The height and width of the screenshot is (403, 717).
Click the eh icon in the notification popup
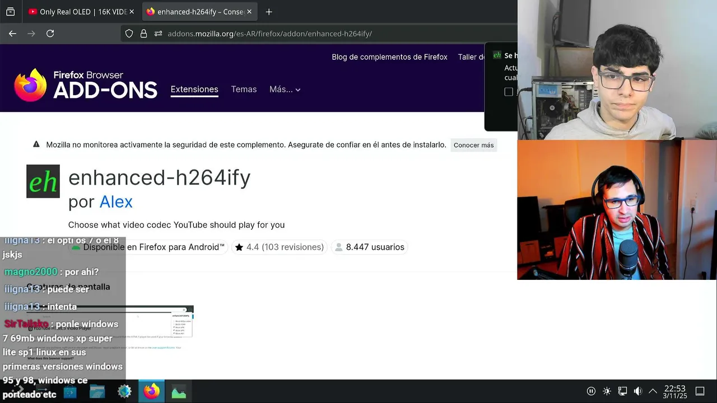coord(497,55)
